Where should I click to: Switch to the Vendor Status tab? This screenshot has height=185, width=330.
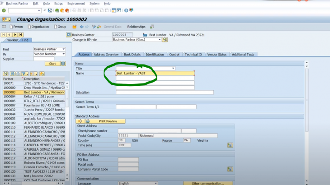coord(217,55)
